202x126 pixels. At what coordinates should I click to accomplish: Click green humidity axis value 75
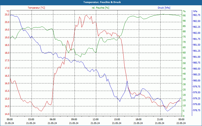coord(184,37)
